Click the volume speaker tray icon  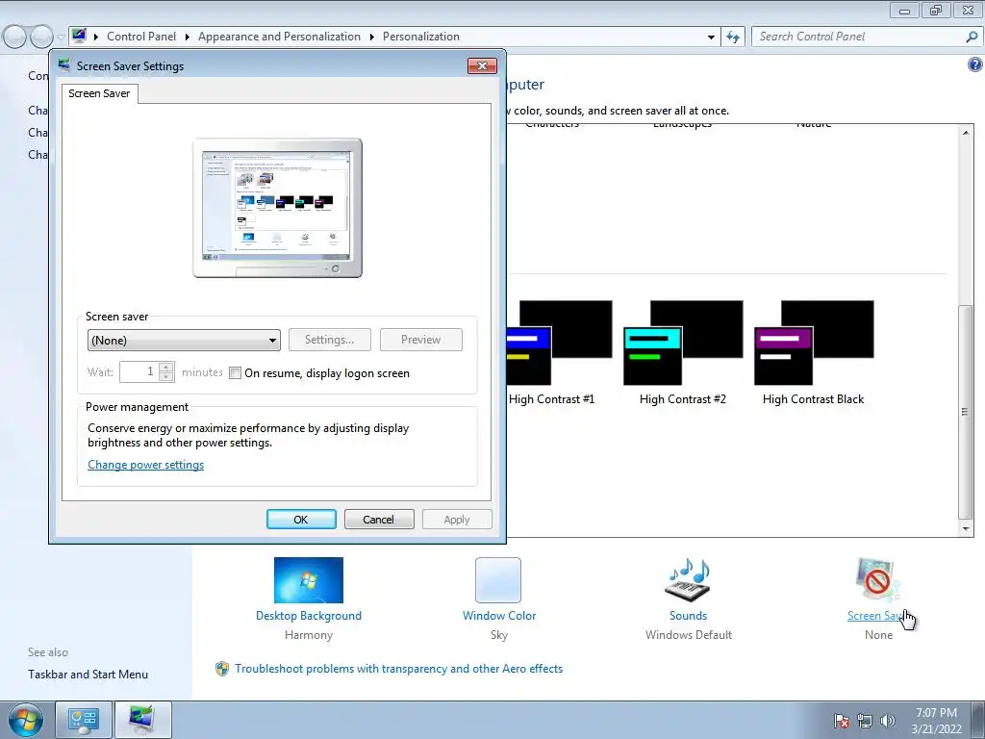click(888, 721)
